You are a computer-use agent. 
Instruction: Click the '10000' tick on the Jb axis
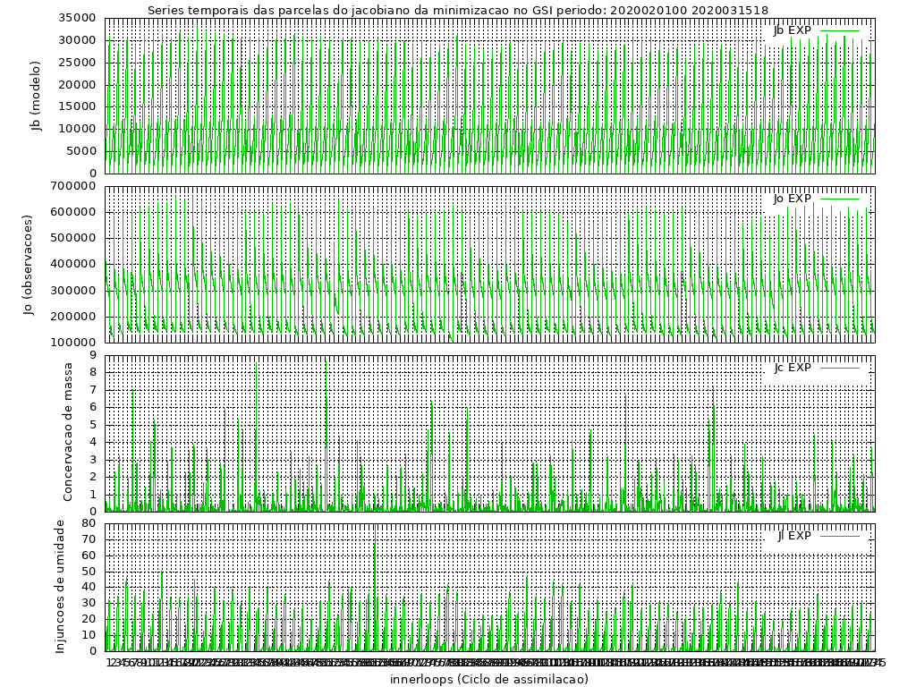[77, 129]
